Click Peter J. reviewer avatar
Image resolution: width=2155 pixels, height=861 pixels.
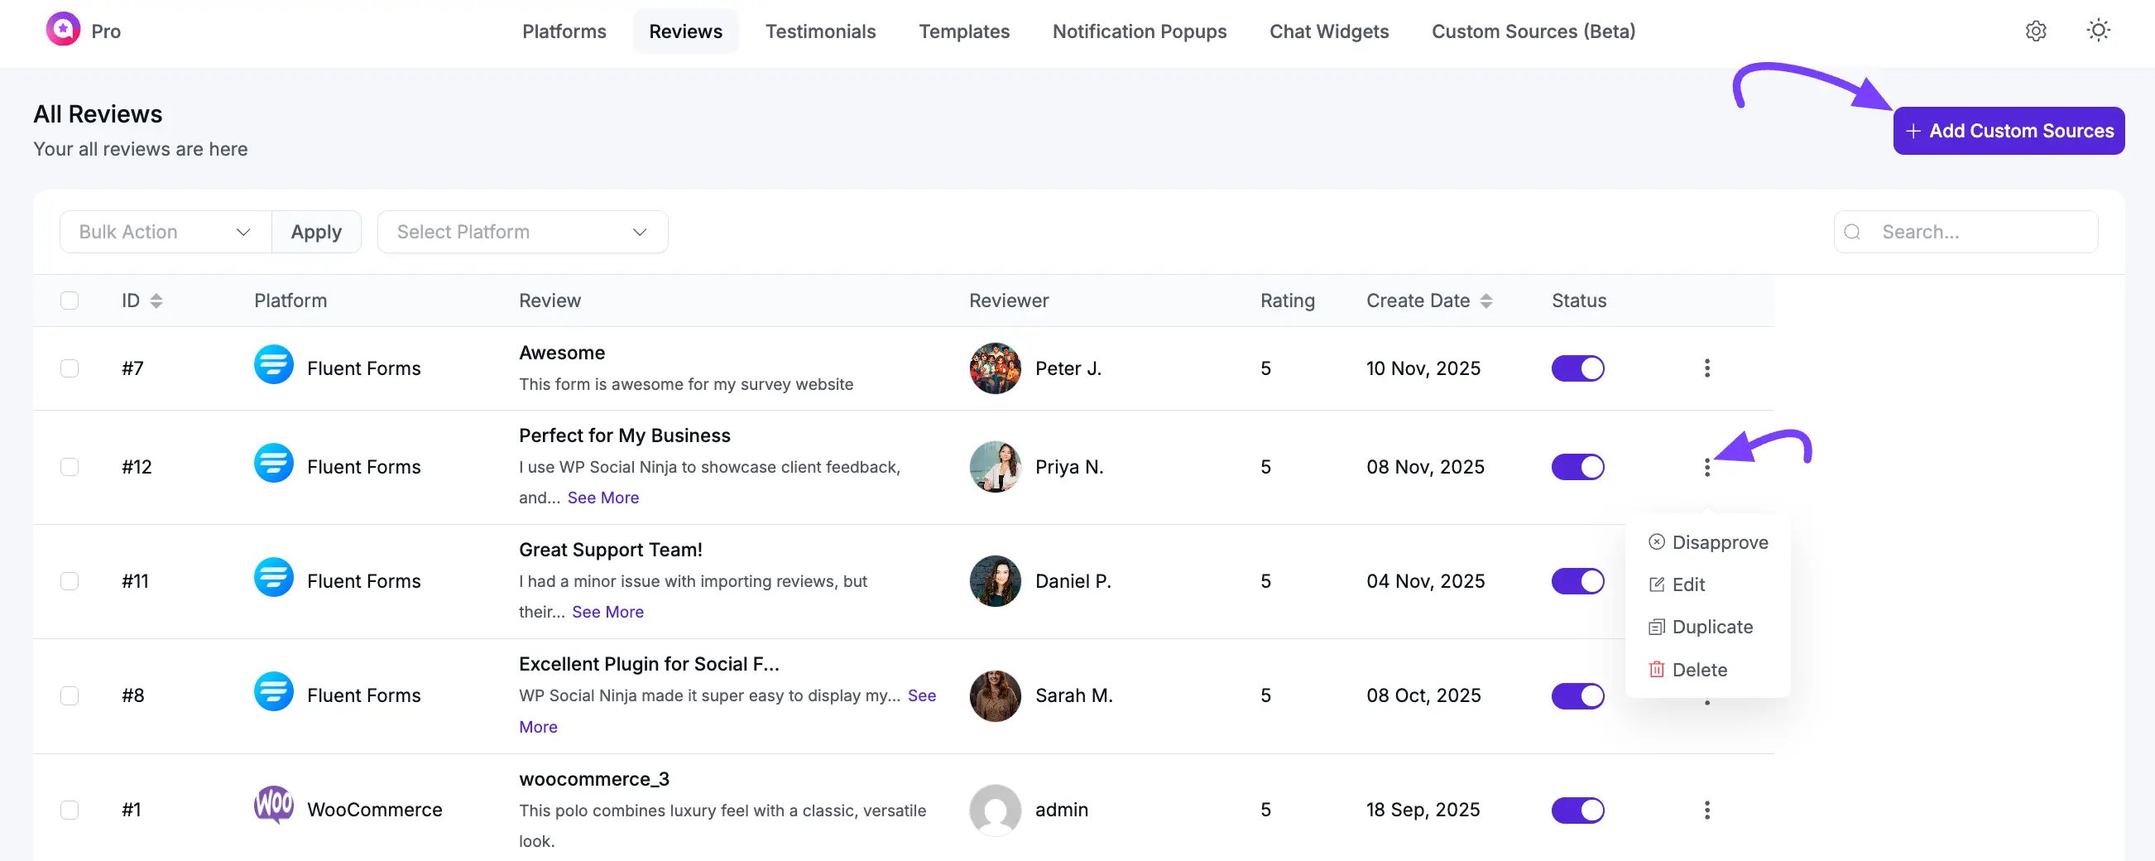click(x=995, y=368)
